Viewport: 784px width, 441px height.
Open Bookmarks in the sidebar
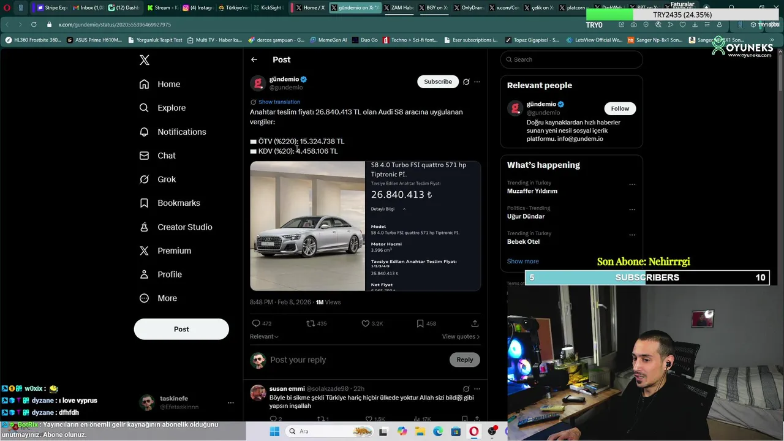click(x=170, y=203)
